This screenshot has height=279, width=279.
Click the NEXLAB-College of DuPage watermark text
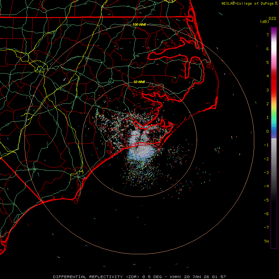point(247,3)
